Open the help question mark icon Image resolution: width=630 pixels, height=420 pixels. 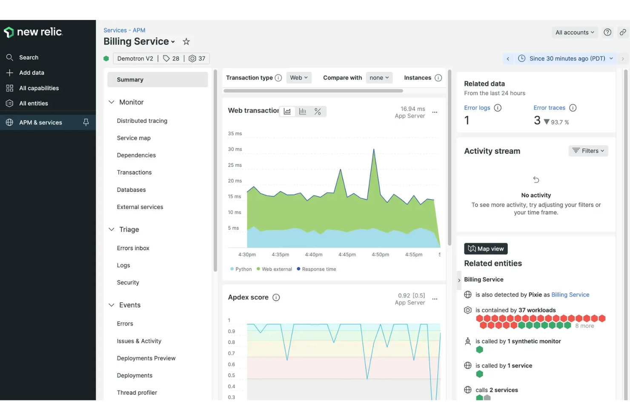pos(607,32)
